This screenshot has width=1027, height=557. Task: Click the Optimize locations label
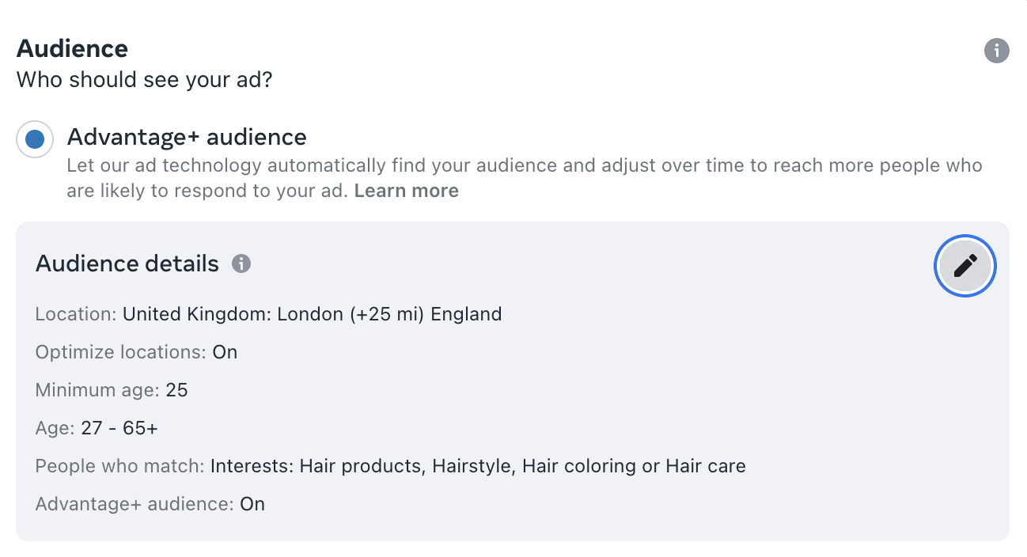[x=120, y=352]
